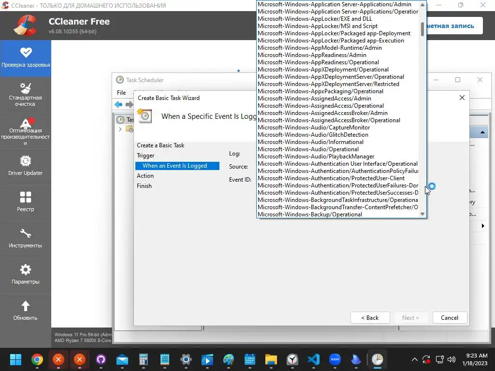The height and width of the screenshot is (371, 495).
Task: Go to the Action wizard step
Action: click(x=145, y=176)
